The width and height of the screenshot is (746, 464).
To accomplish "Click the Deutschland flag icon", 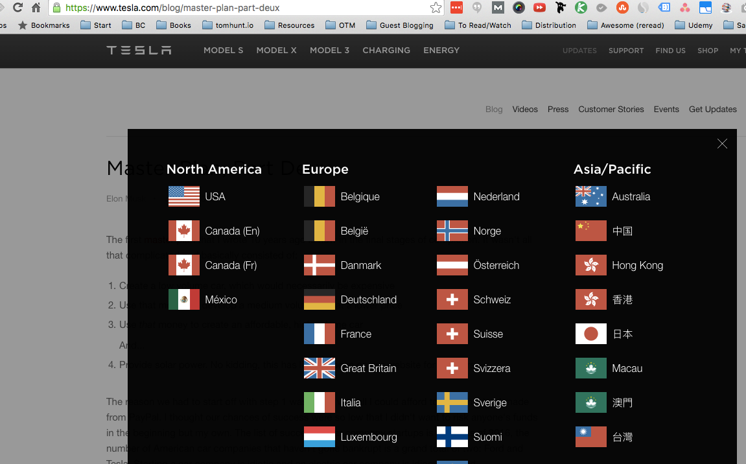I will [x=320, y=299].
